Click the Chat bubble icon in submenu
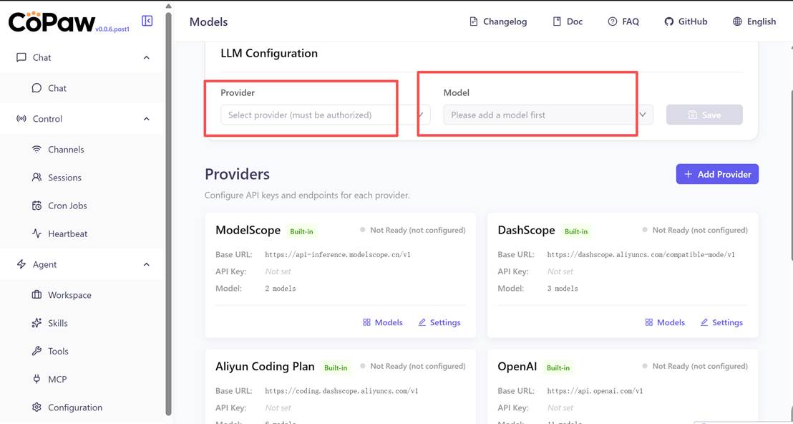The image size is (793, 424). tap(37, 88)
